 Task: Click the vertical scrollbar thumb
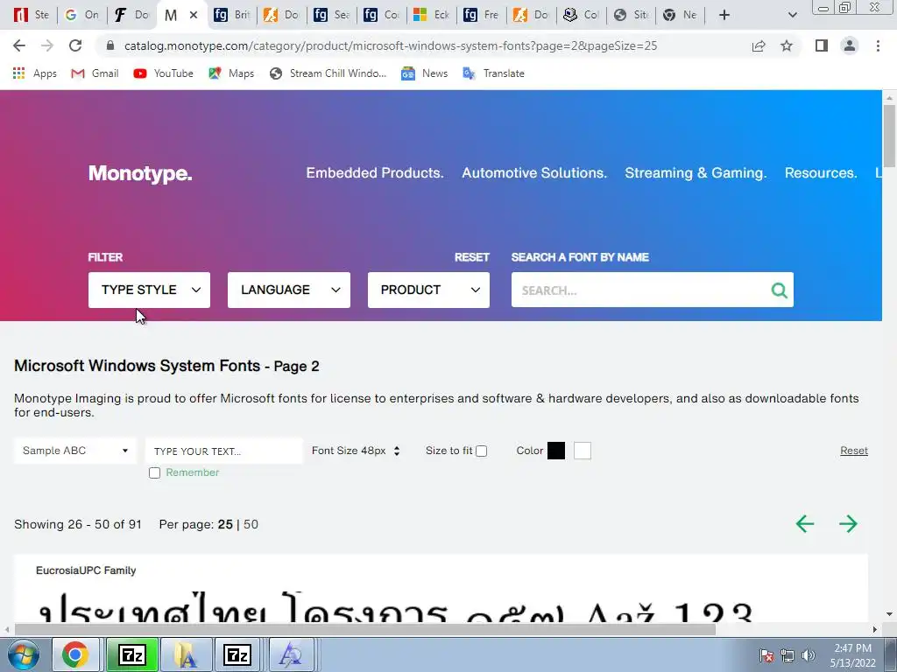click(x=889, y=136)
